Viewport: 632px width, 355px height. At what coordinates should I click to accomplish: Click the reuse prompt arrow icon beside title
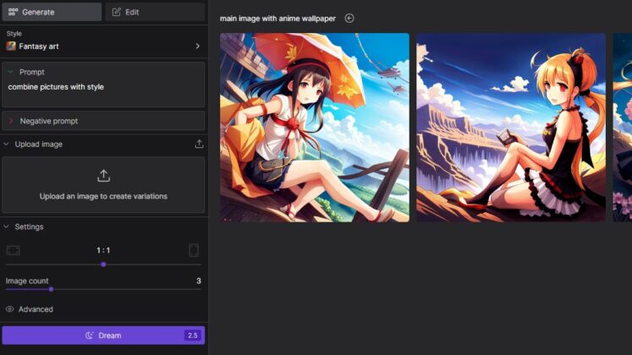349,19
